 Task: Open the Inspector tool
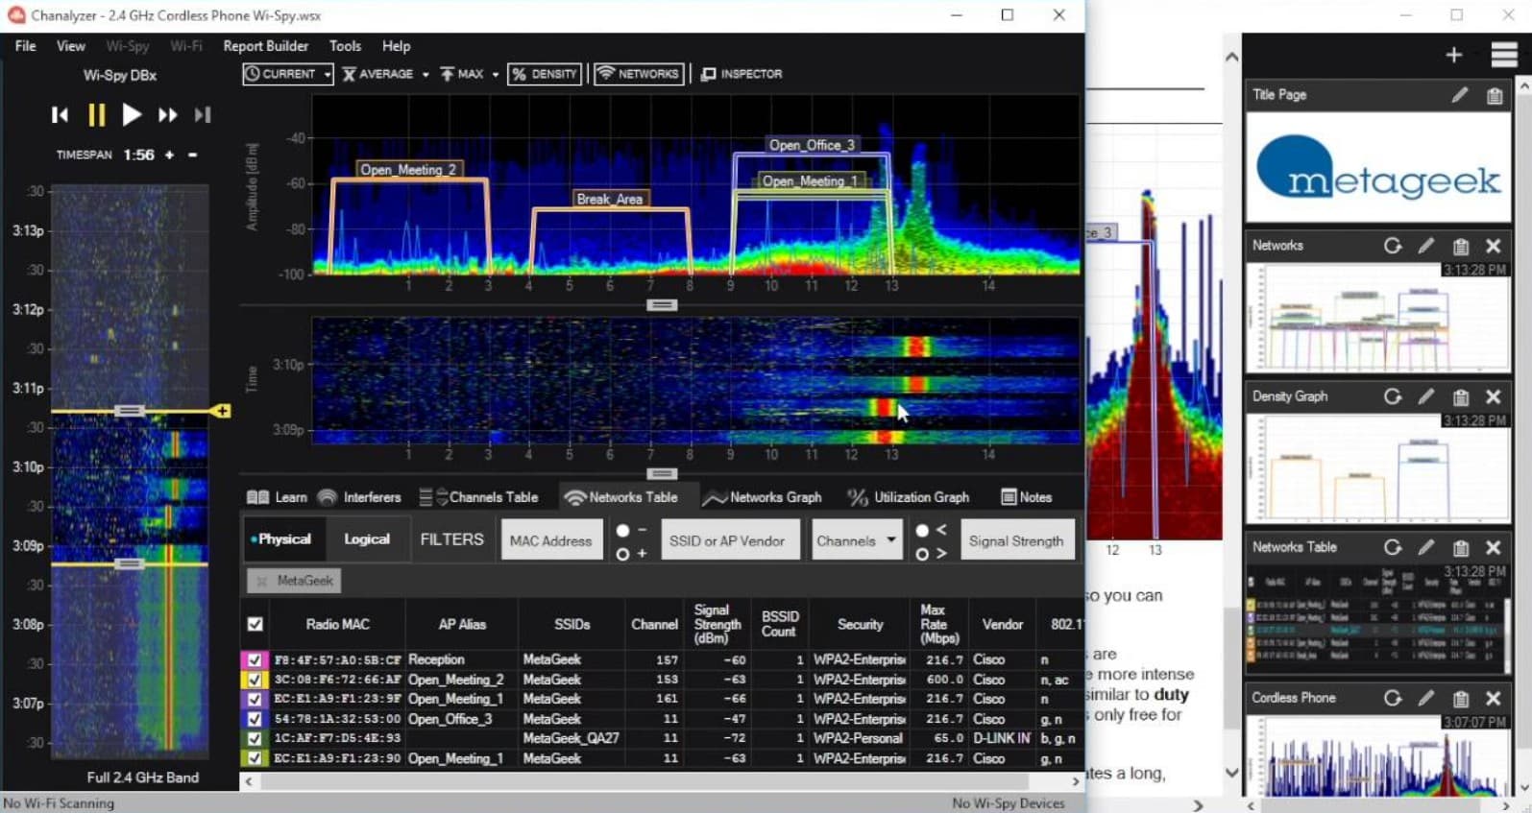[x=742, y=74]
